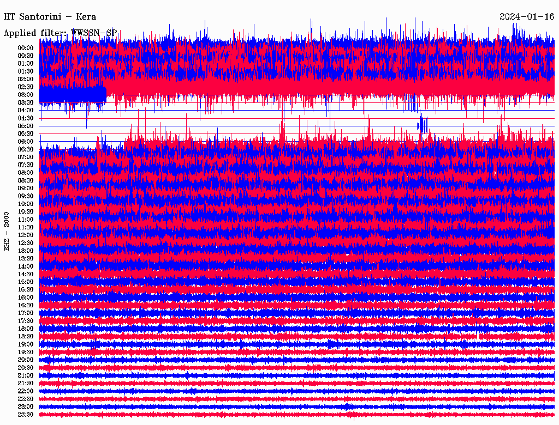Click the 22:30 time label
Image resolution: width=559 pixels, height=425 pixels.
[x=26, y=399]
